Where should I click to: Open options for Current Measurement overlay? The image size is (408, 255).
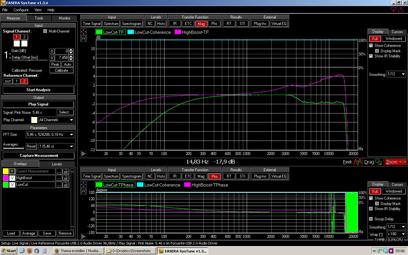tap(59, 171)
